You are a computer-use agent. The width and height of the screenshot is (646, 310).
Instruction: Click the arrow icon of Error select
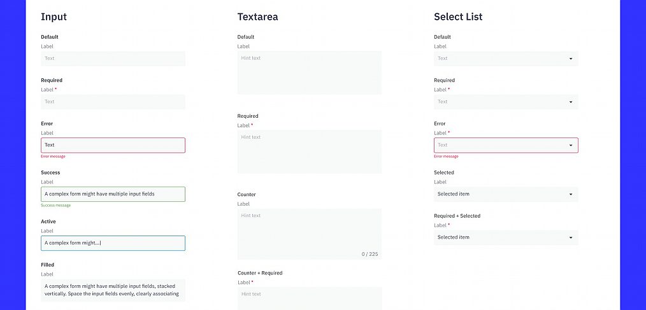click(x=571, y=145)
